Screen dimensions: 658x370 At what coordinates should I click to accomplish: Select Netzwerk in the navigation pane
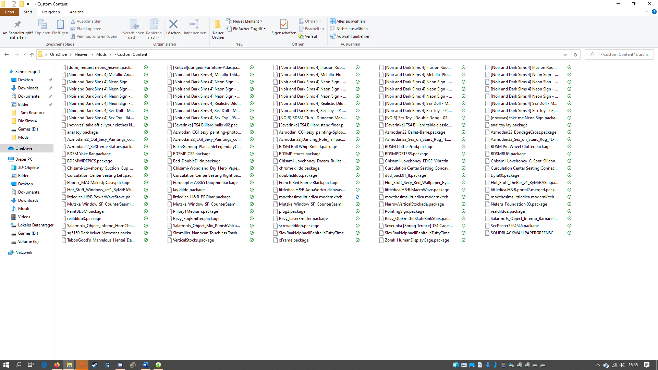tap(24, 252)
